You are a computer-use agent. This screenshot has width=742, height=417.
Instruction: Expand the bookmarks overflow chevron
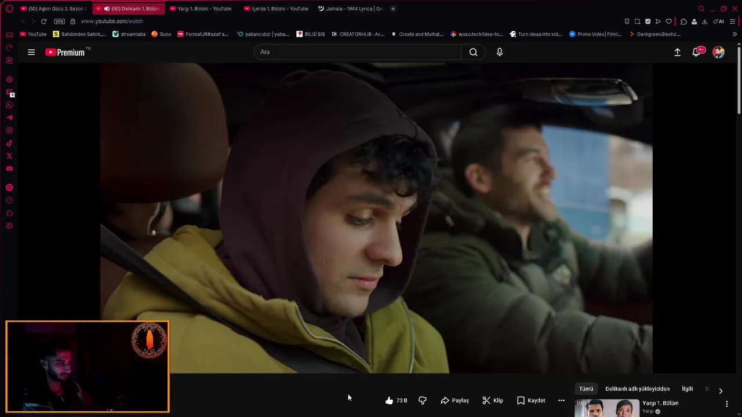pos(734,34)
